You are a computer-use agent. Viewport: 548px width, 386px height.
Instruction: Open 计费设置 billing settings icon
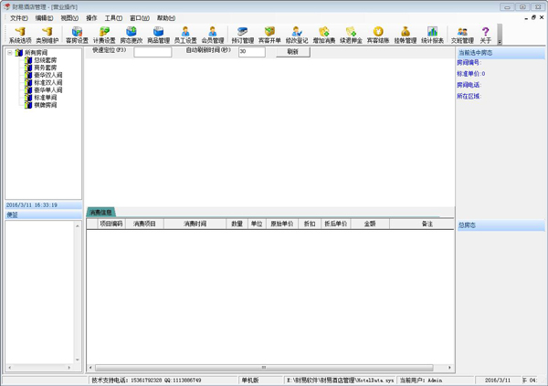[104, 35]
